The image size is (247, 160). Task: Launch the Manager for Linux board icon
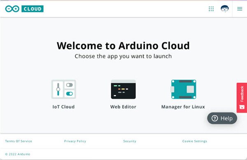(184, 89)
